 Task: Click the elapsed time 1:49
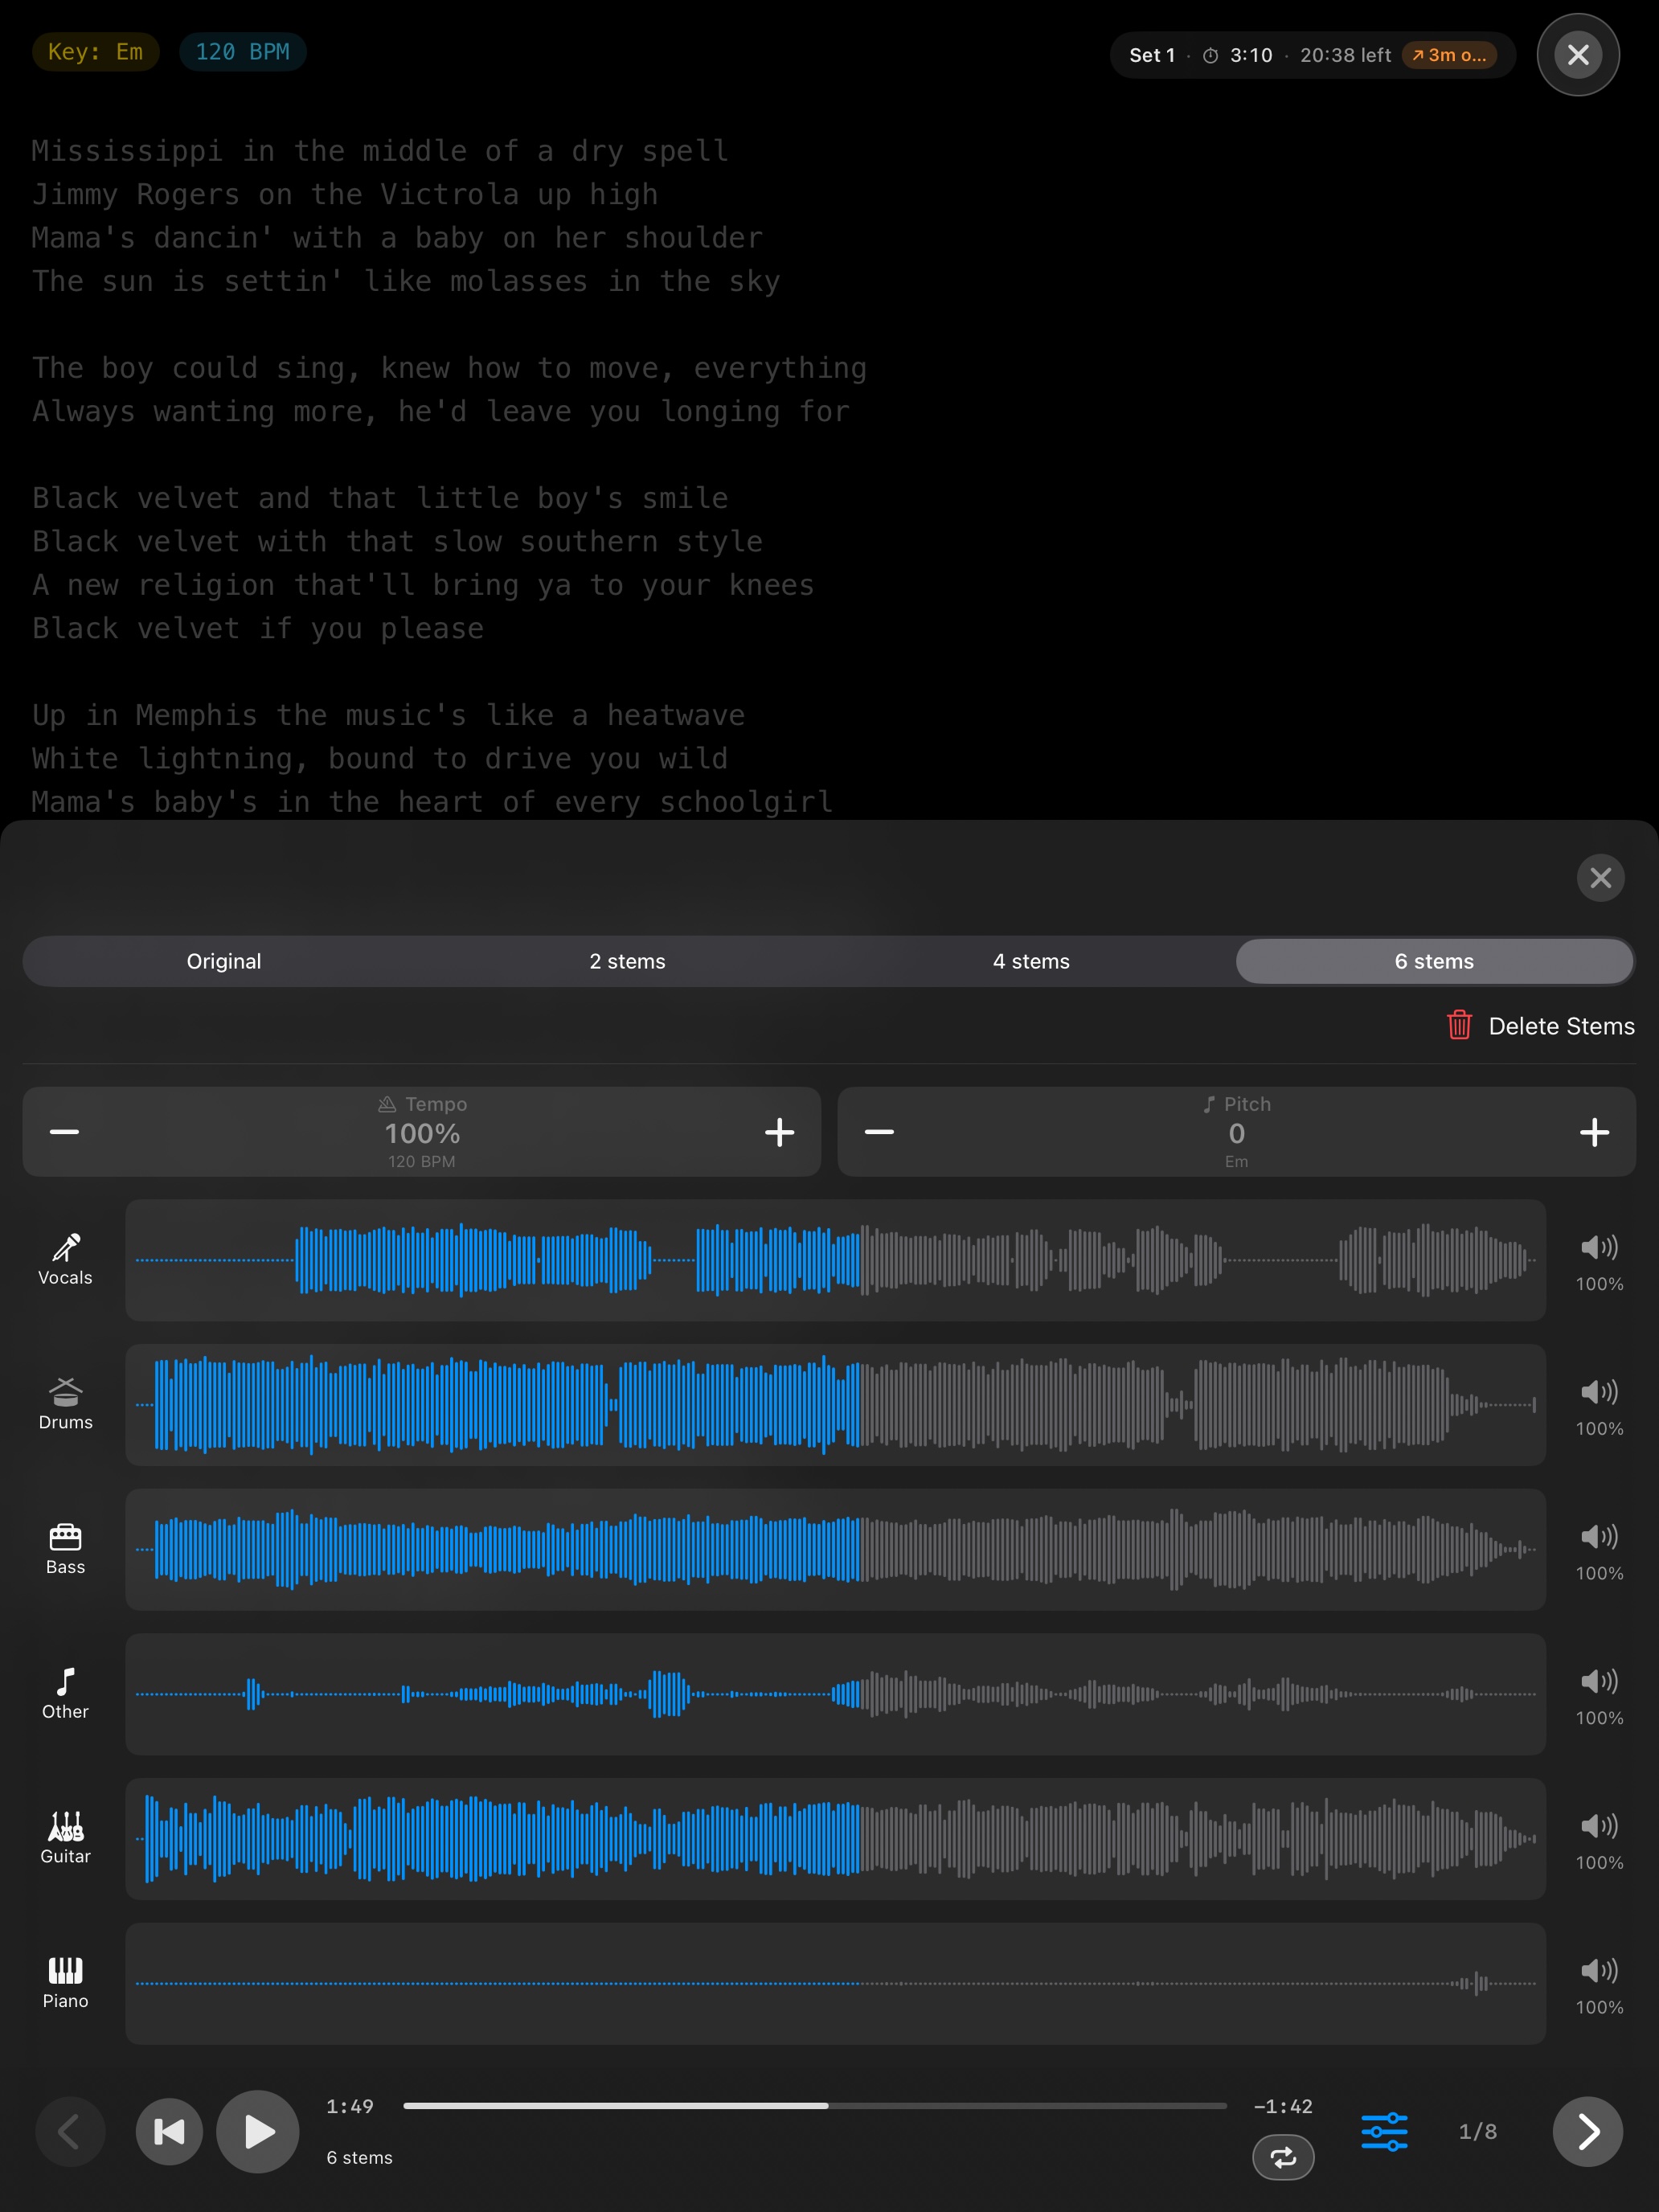350,2106
